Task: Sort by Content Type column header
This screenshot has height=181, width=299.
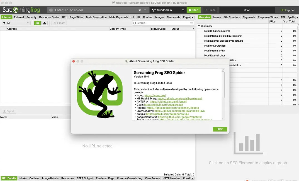Action: click(x=130, y=29)
